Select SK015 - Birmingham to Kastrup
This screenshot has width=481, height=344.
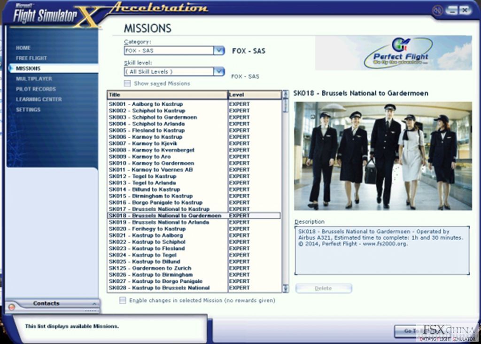pos(194,196)
